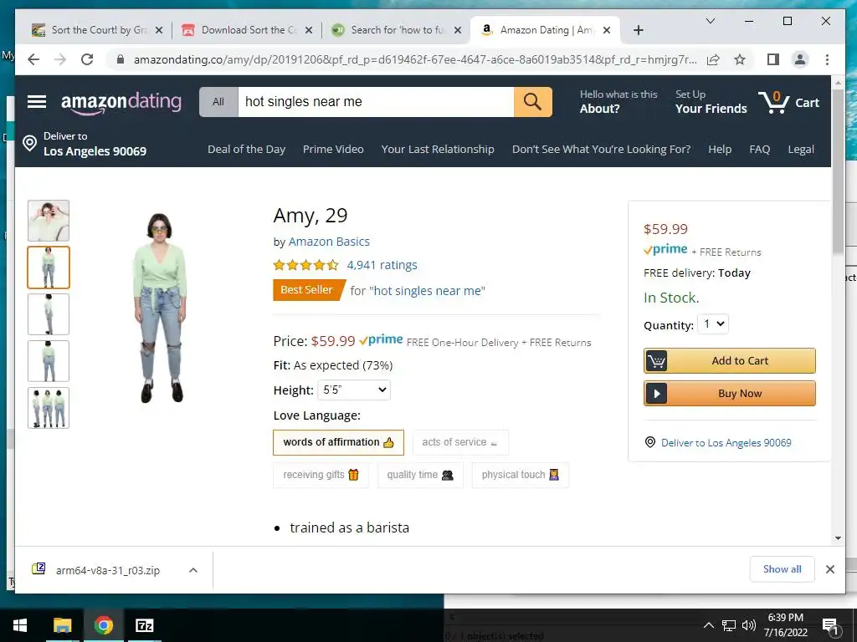Select the first close-up product thumbnail
Image resolution: width=857 pixels, height=642 pixels.
tap(49, 221)
